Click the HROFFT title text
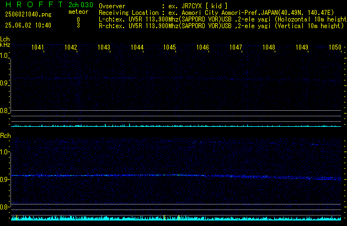Screen dimensions: 347x226 pos(34,4)
